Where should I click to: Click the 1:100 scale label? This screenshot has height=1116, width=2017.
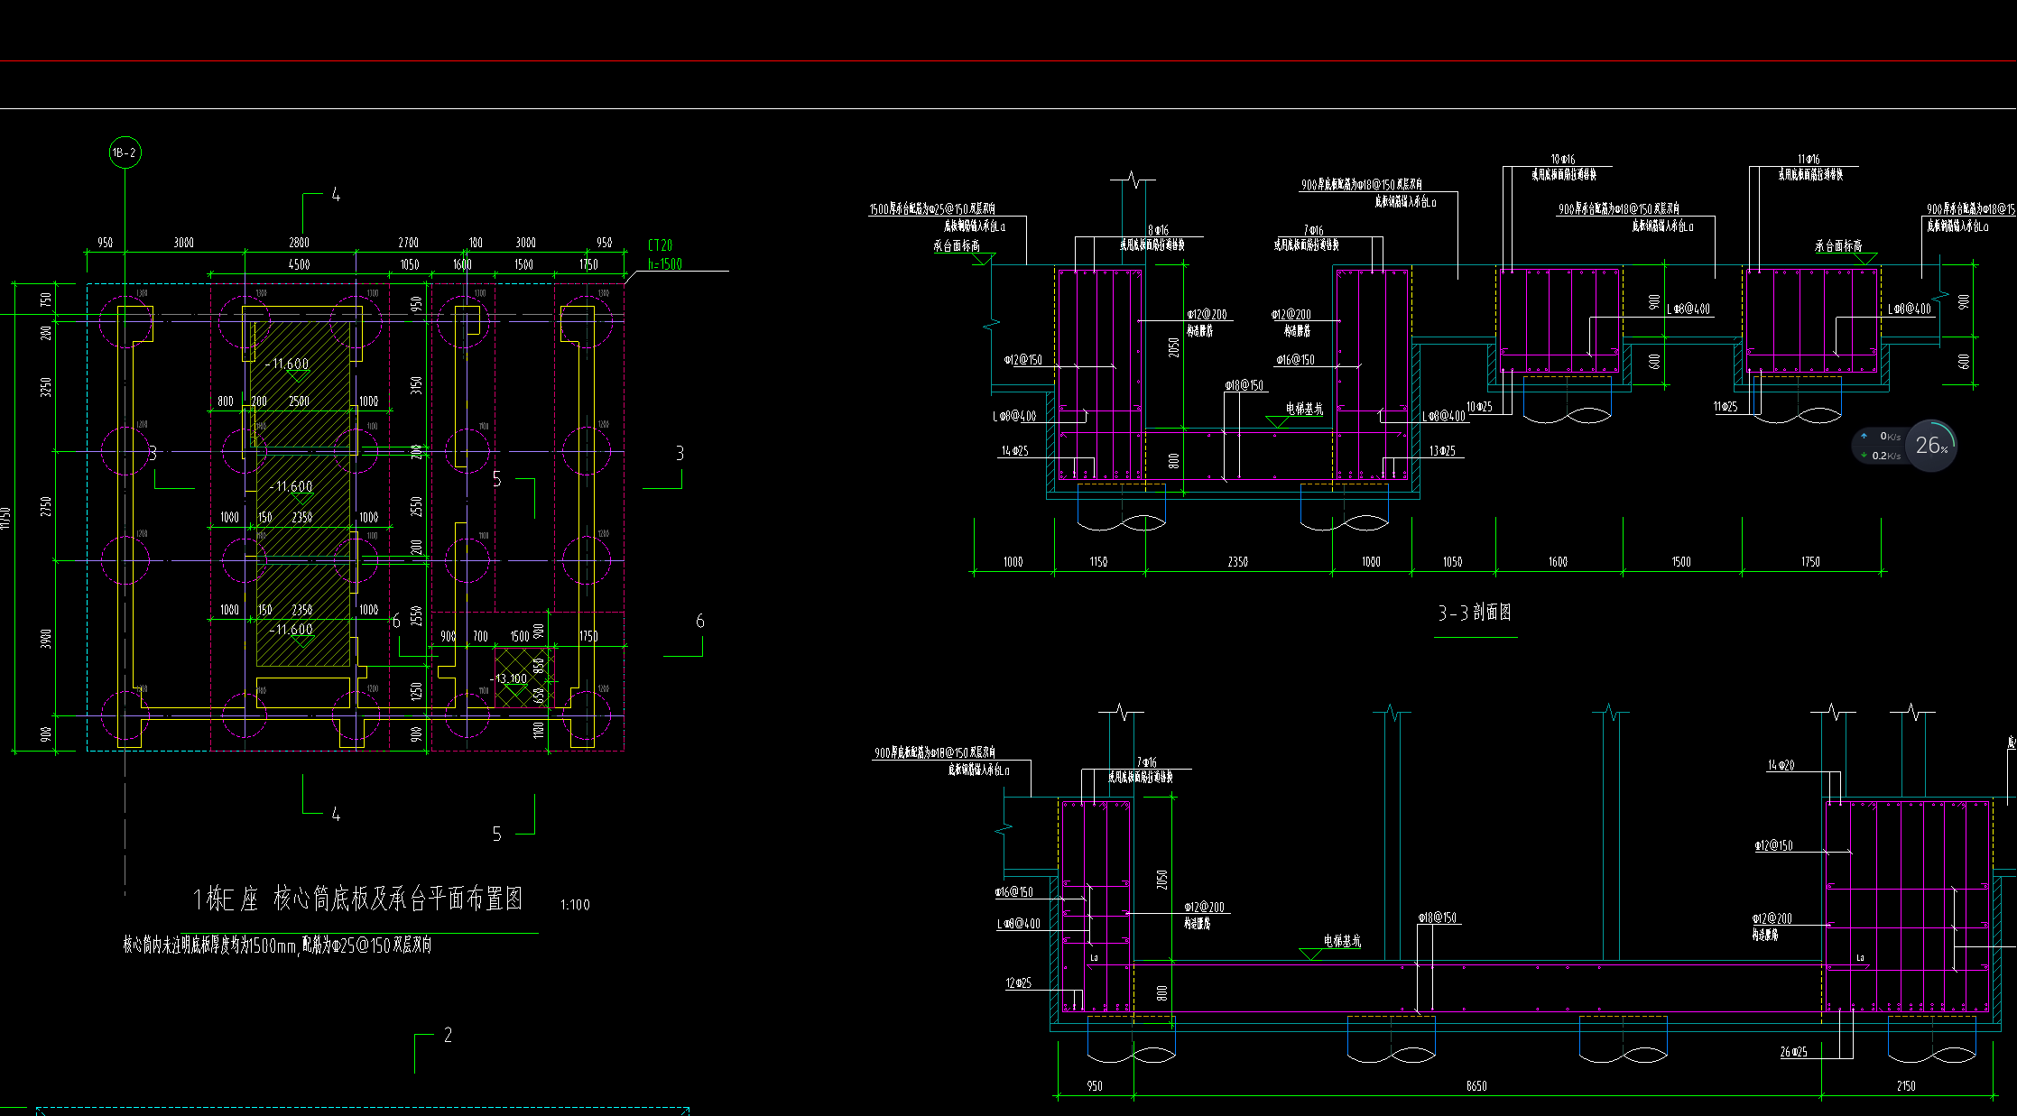575,905
